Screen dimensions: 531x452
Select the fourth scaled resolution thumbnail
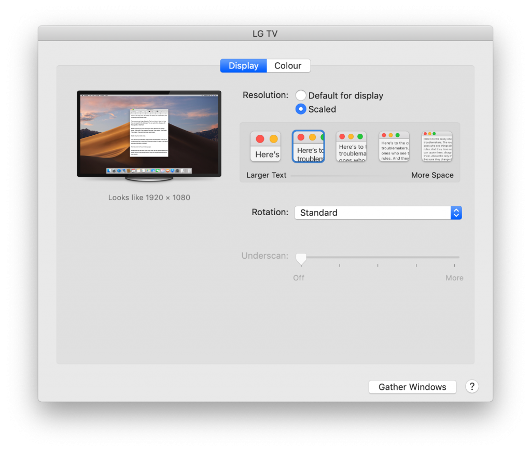tap(394, 146)
